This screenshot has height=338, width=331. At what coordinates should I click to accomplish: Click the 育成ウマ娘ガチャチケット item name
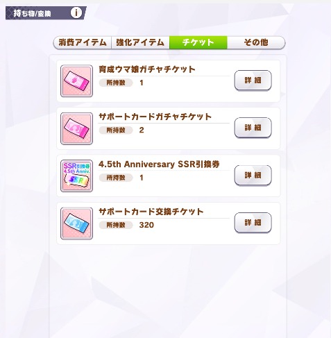pyautogui.click(x=147, y=69)
